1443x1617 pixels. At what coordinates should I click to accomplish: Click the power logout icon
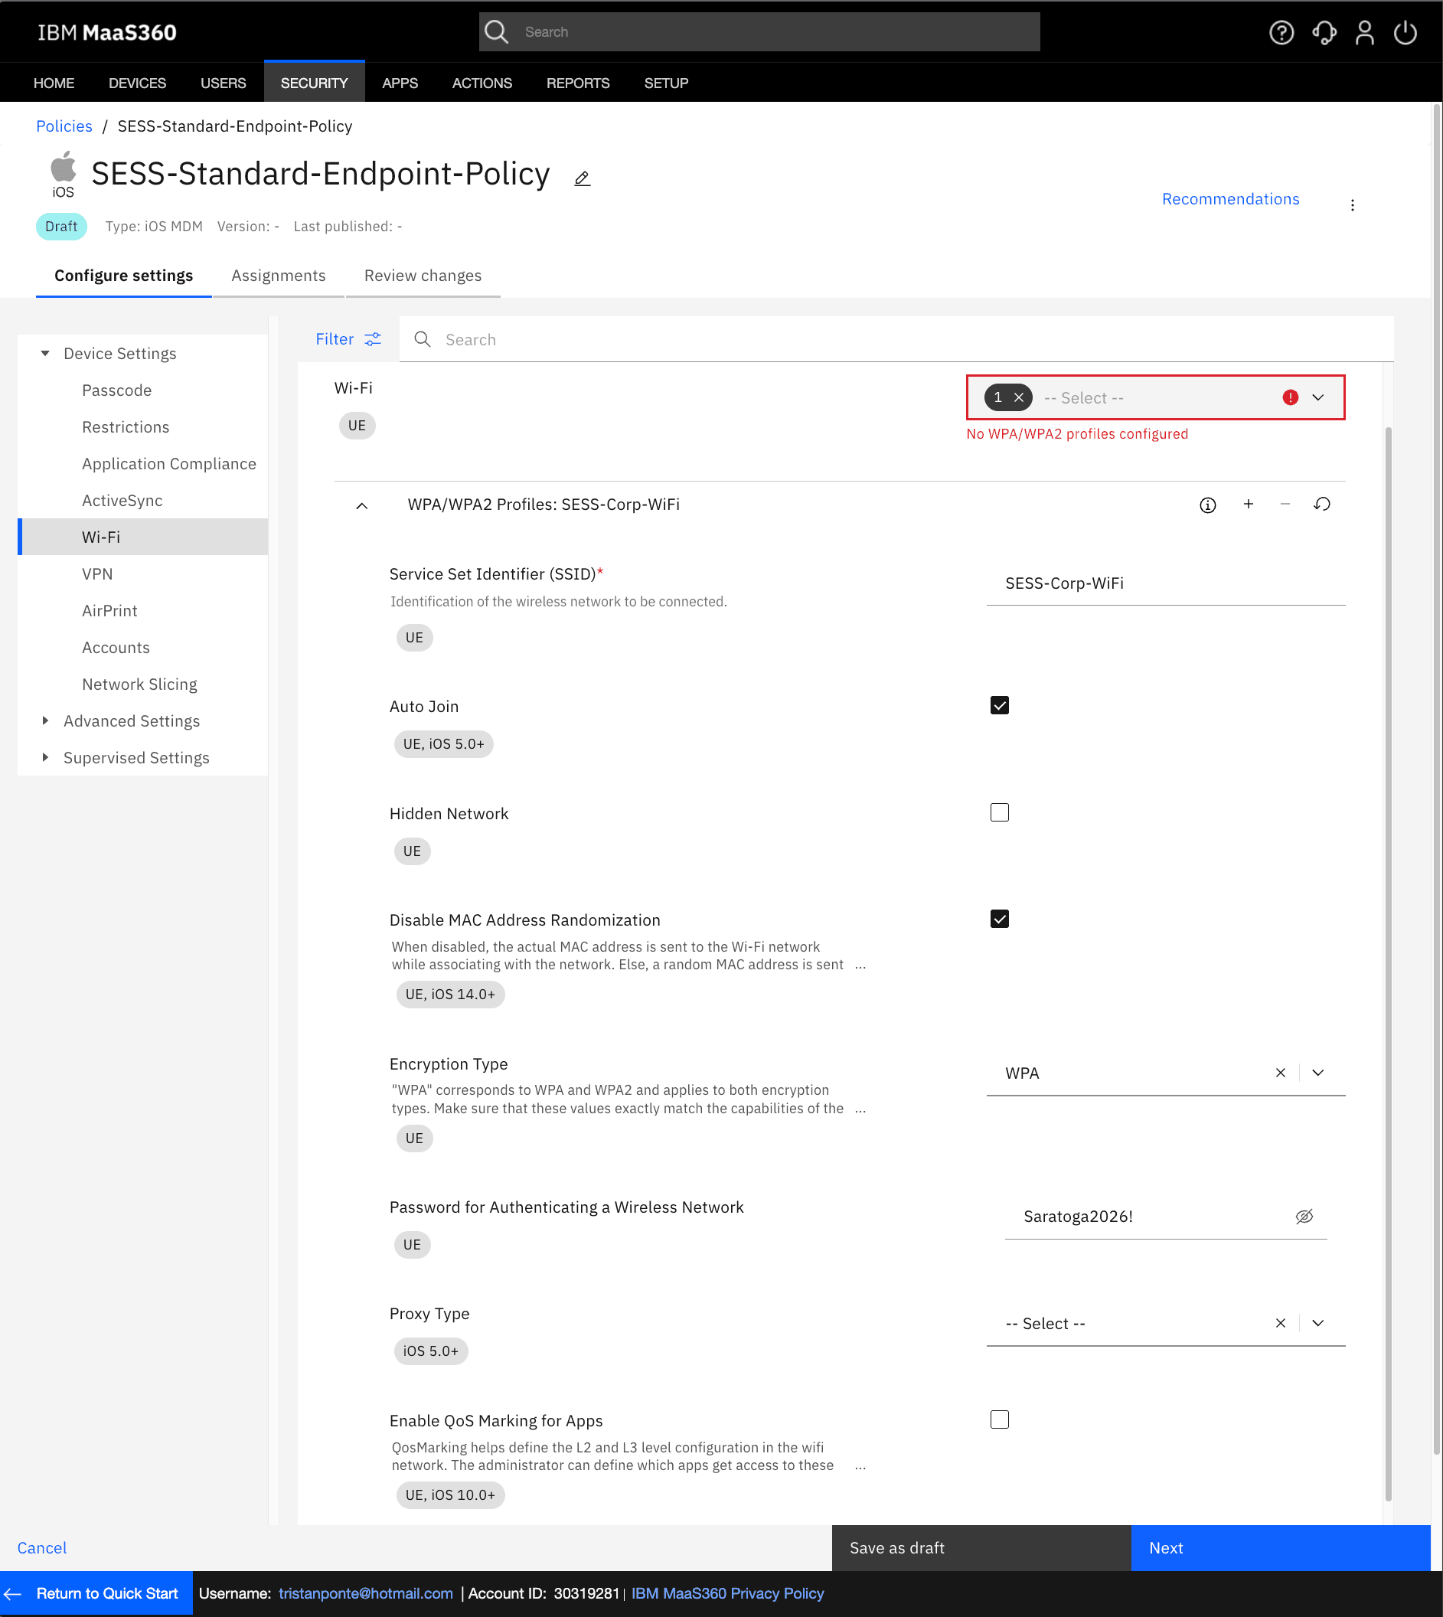[x=1405, y=32]
